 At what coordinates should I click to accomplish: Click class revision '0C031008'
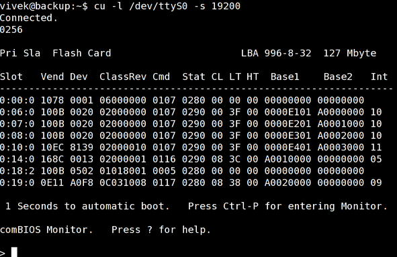pos(123,183)
